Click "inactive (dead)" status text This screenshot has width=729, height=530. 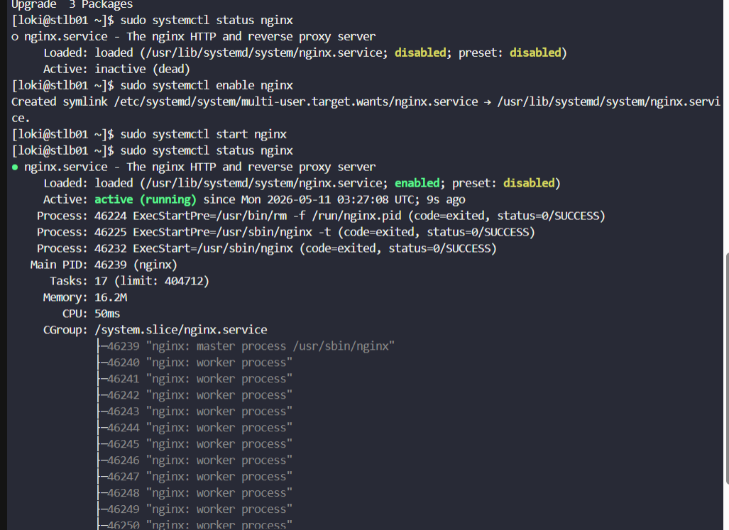[x=142, y=70]
